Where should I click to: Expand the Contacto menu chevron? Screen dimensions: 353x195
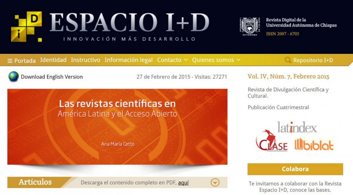[x=186, y=60]
